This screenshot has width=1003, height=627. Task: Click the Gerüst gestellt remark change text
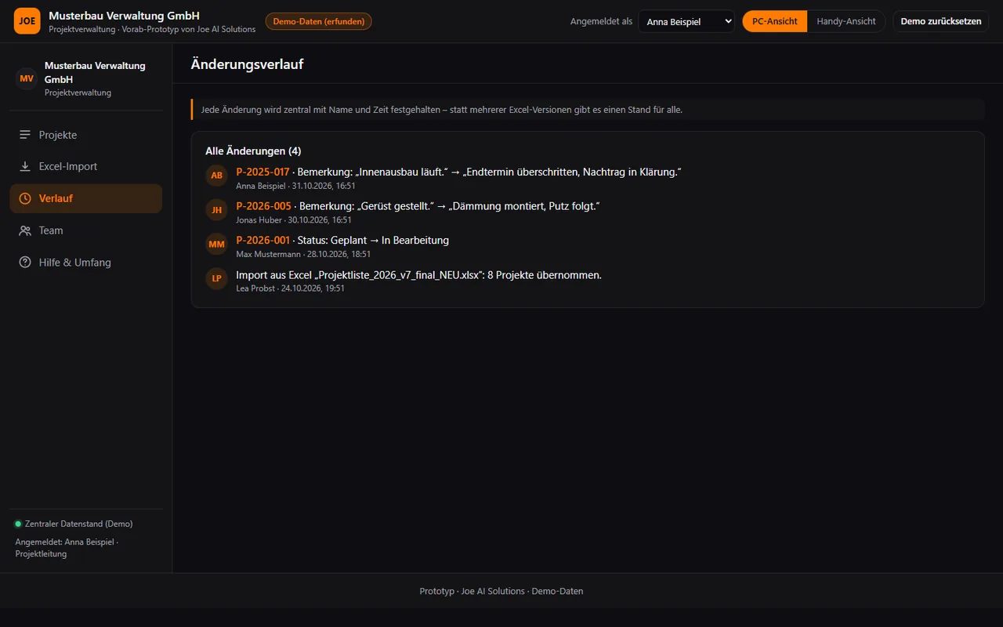[449, 206]
